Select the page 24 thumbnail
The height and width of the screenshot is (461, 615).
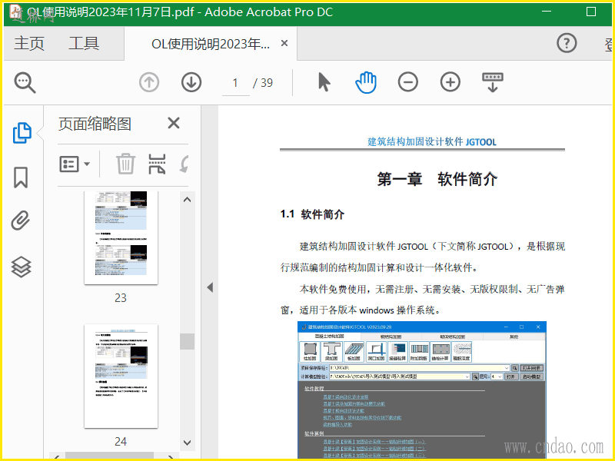pos(121,376)
